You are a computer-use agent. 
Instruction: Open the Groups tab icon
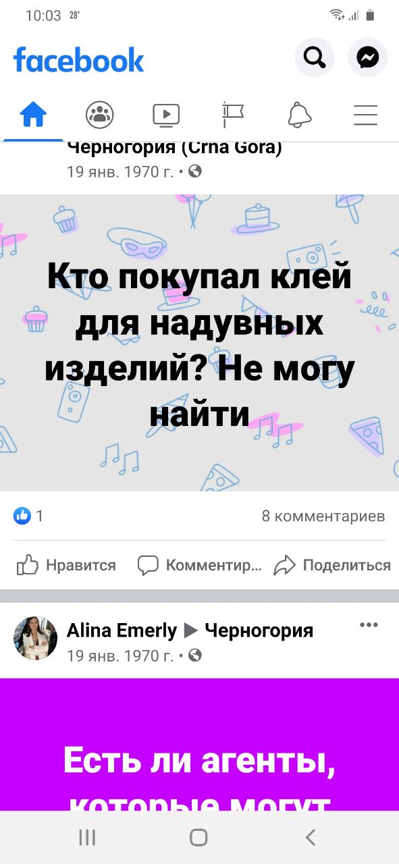(x=100, y=115)
